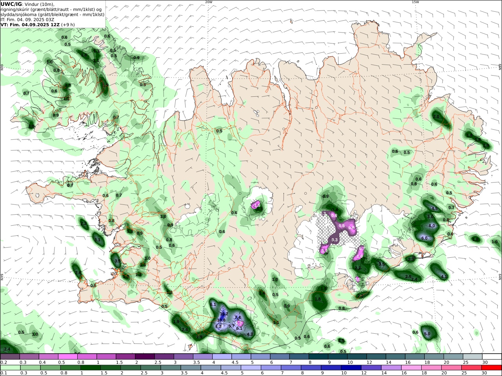Click the 5.7 value in the southern rain cell

(x=231, y=326)
